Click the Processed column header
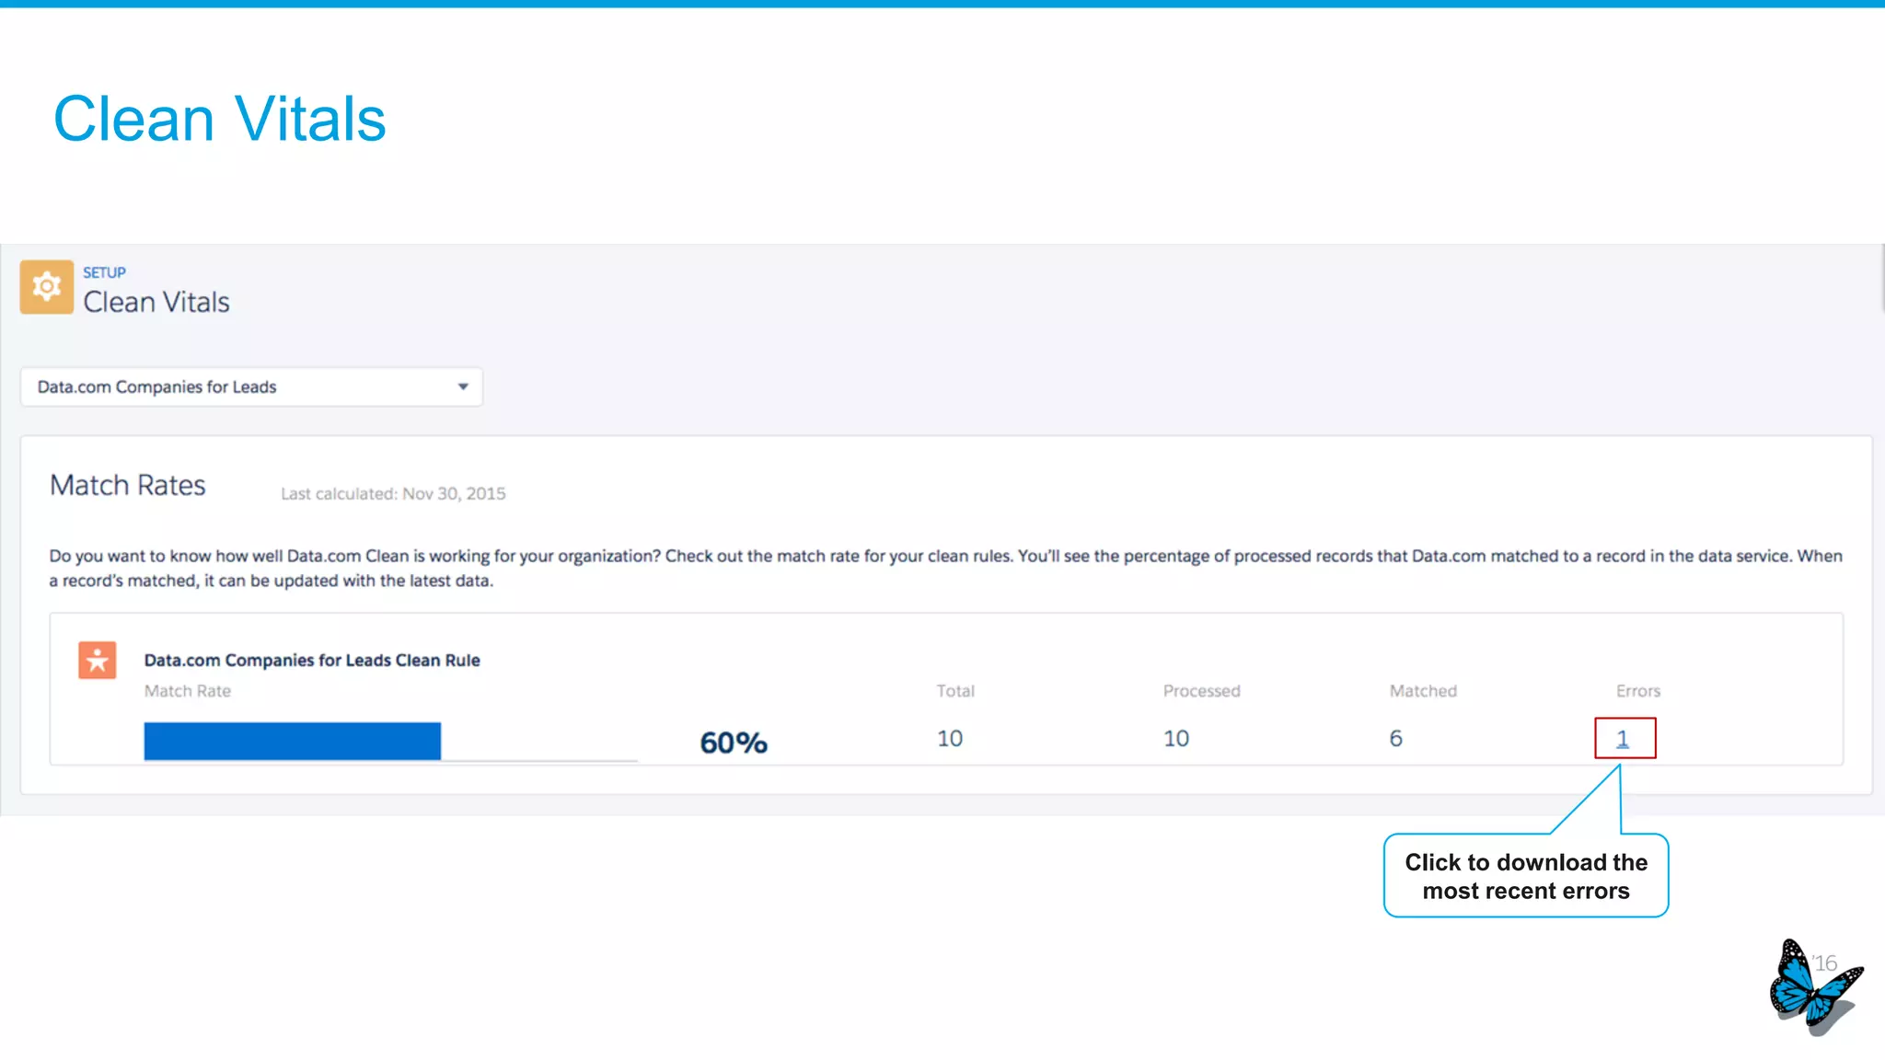This screenshot has width=1885, height=1060. click(x=1202, y=691)
